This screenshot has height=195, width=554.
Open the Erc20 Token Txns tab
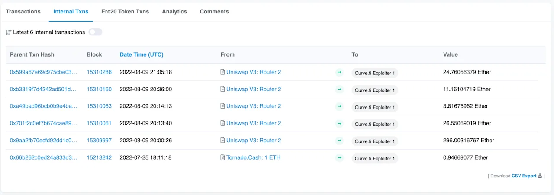125,11
